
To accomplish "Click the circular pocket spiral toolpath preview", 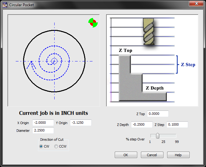I will click(54, 61).
